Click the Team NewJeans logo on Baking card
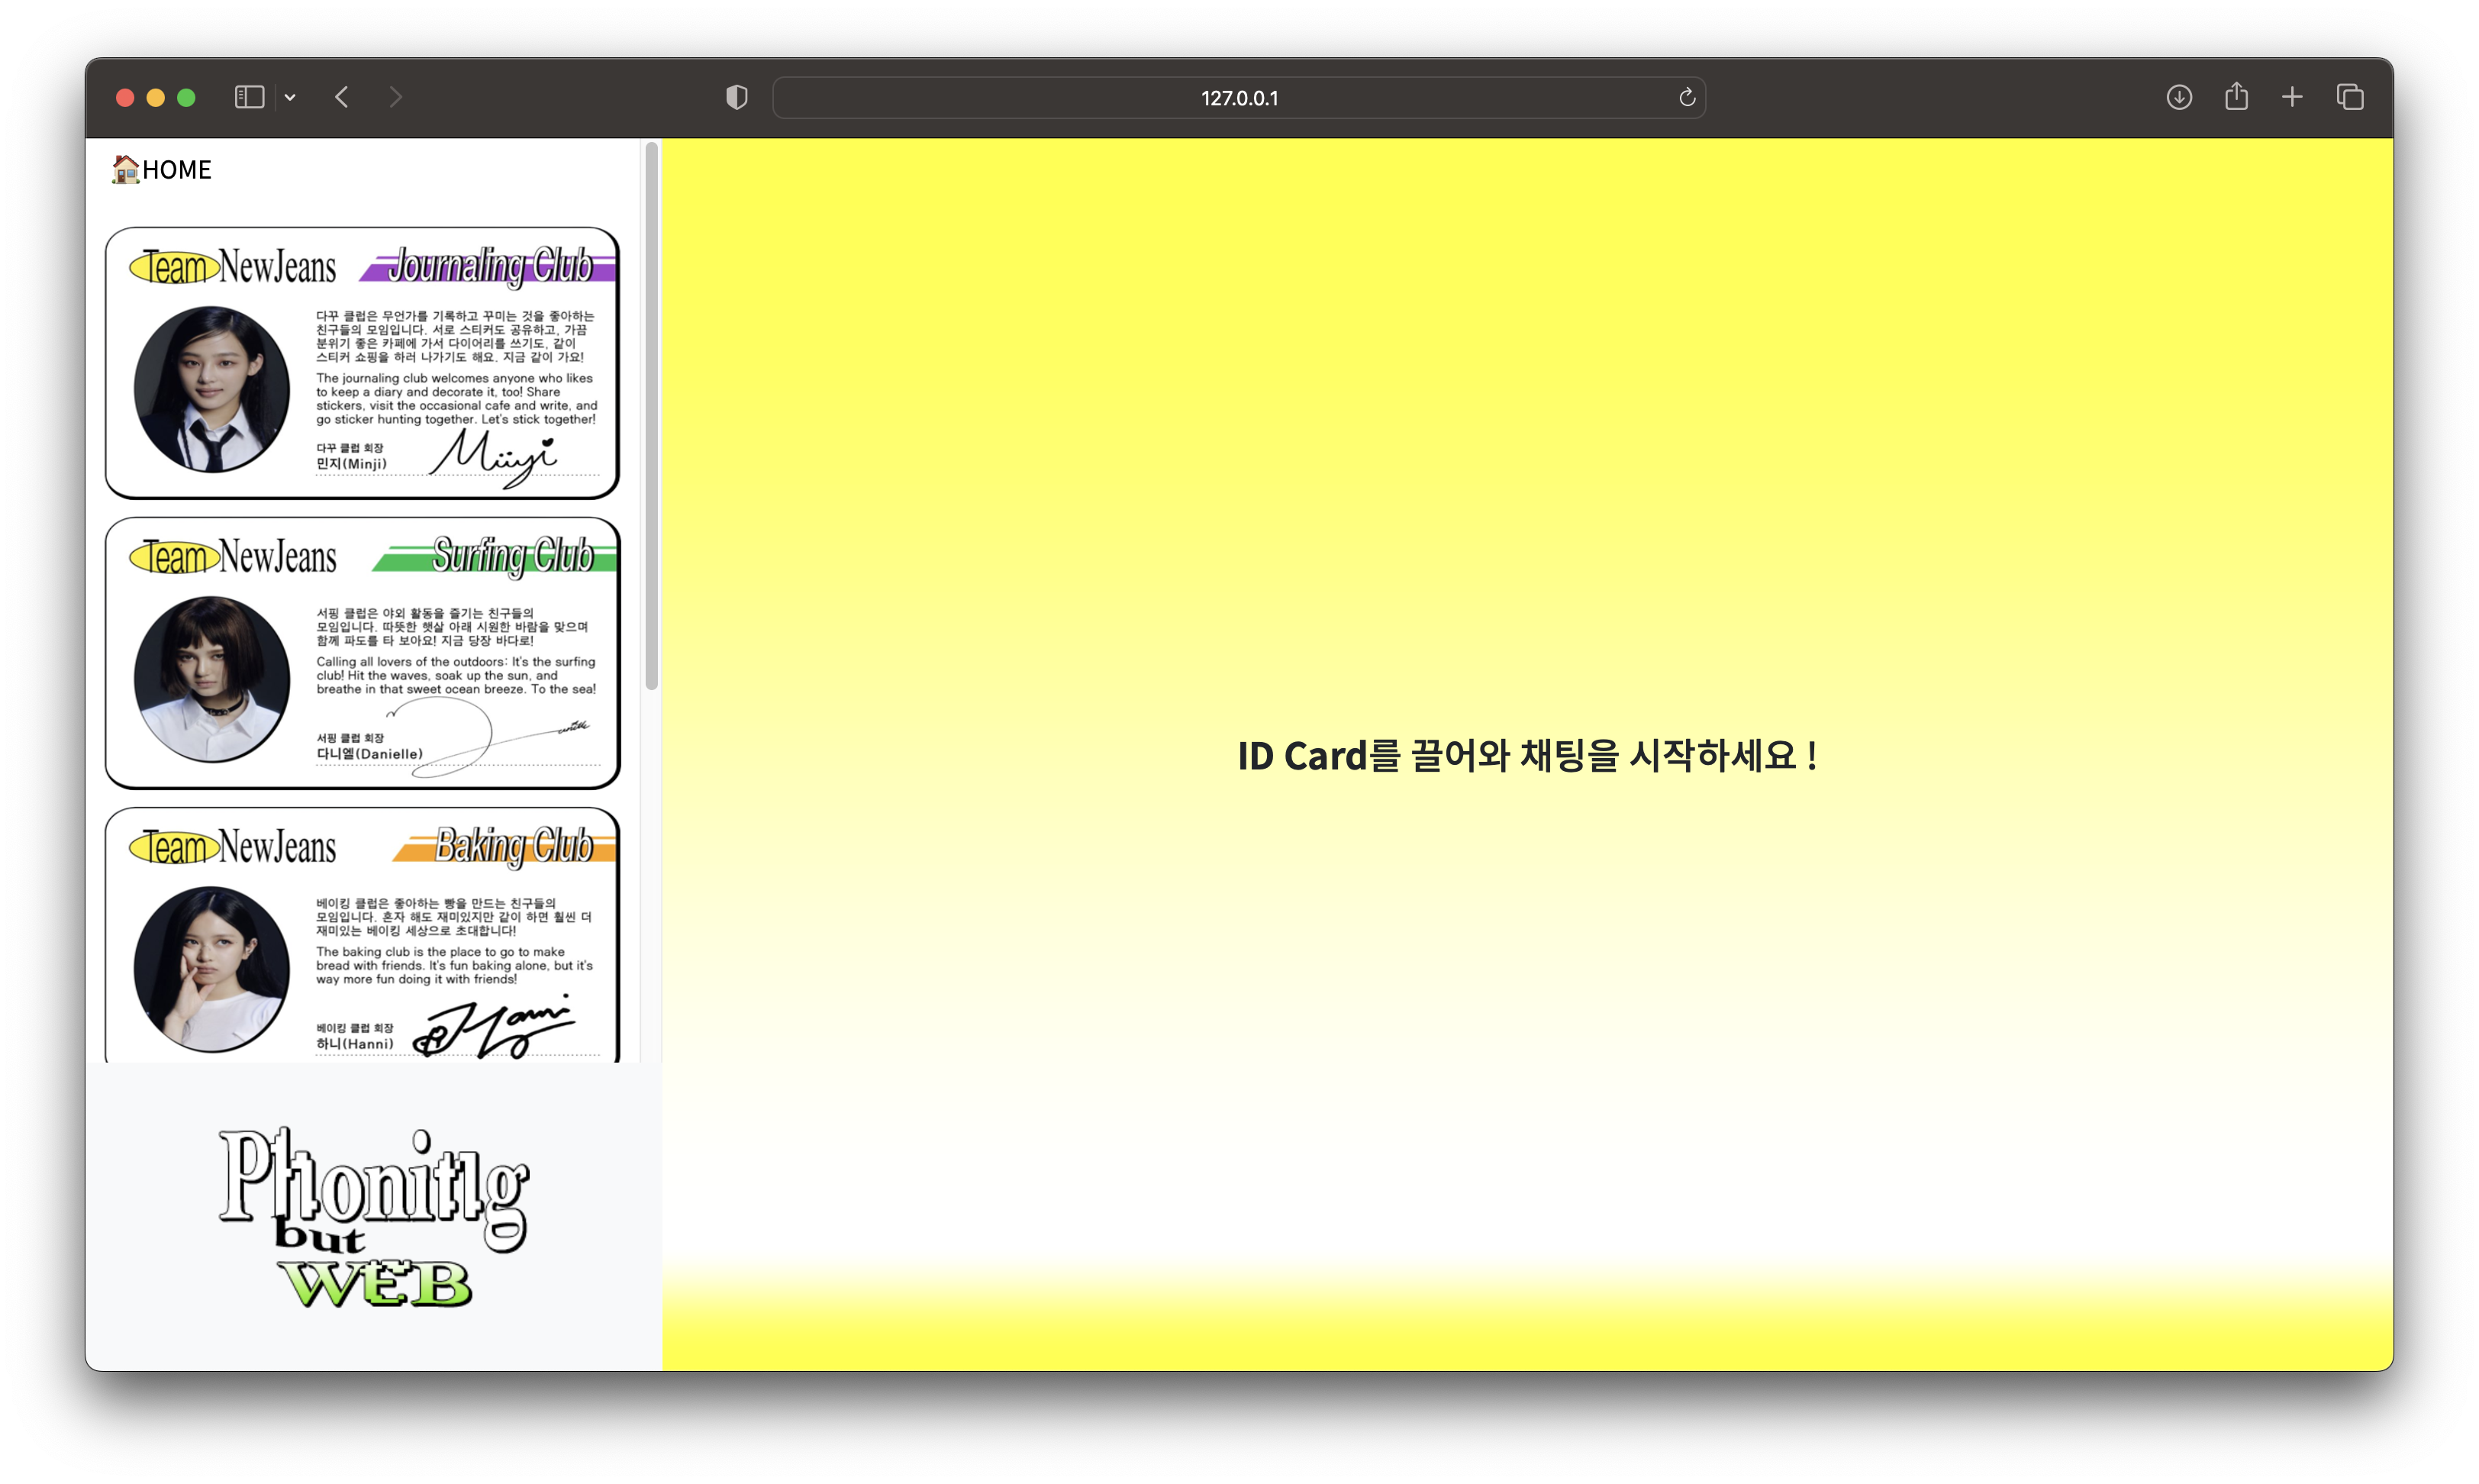The image size is (2479, 1484). click(x=232, y=847)
